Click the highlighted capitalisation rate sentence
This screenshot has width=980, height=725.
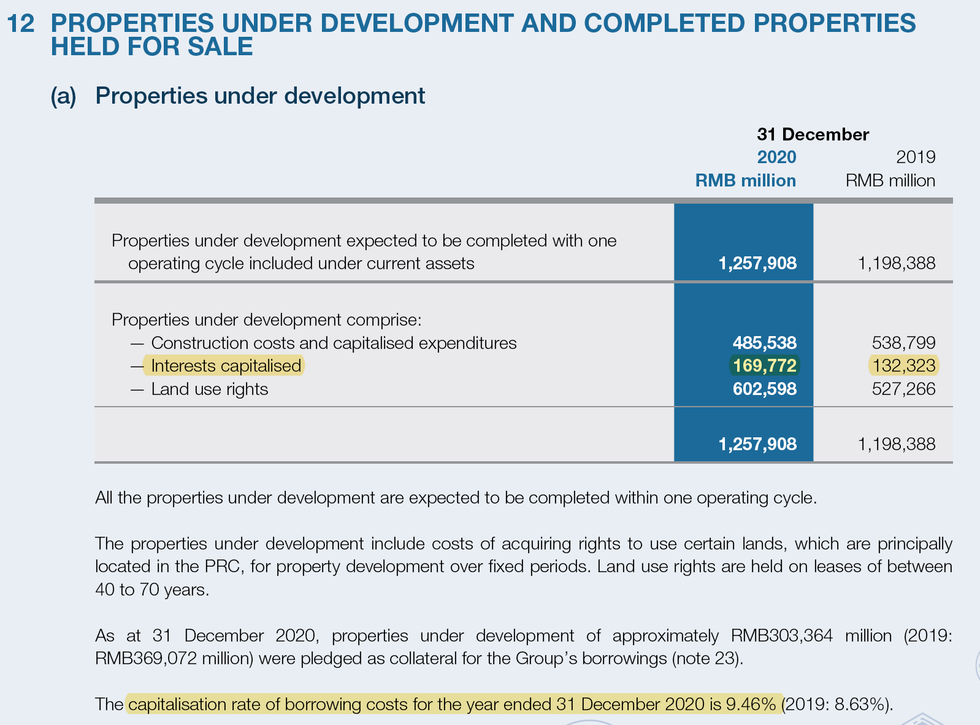pyautogui.click(x=454, y=704)
